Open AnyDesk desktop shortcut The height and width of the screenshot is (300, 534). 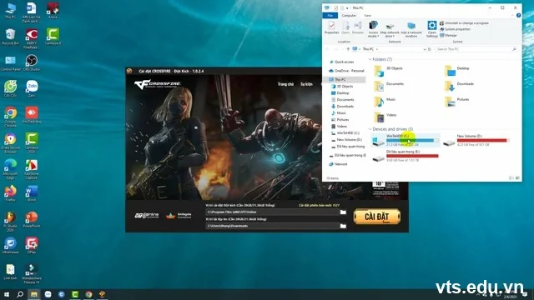click(x=32, y=115)
